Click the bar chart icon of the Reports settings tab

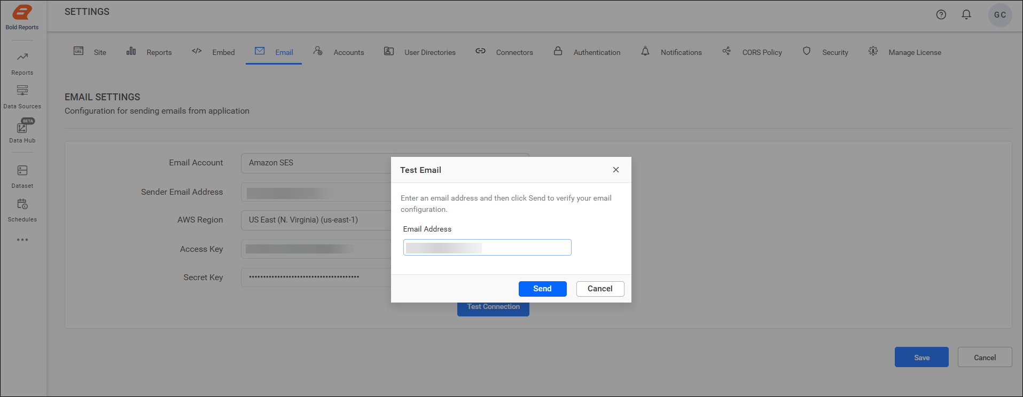[x=131, y=51]
